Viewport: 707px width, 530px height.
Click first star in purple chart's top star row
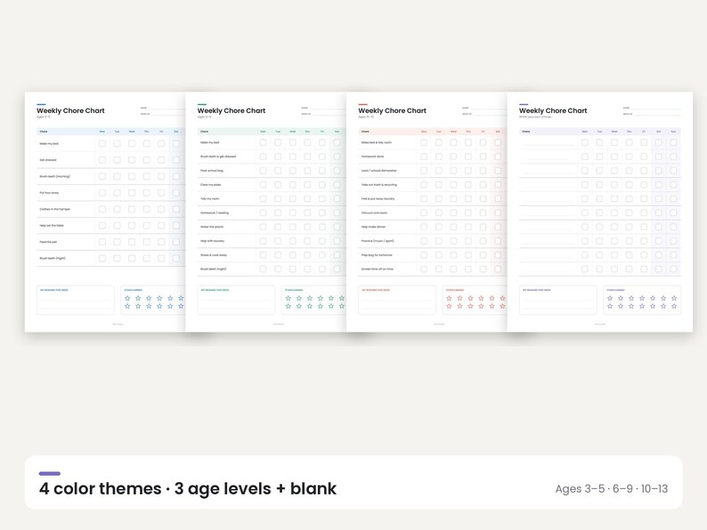coord(610,298)
